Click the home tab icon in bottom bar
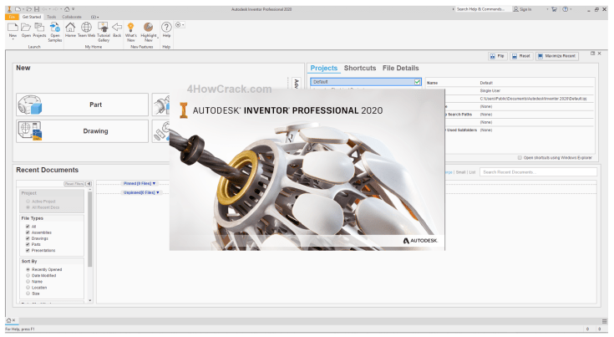Screen dimensions: 614x337 click(8, 320)
